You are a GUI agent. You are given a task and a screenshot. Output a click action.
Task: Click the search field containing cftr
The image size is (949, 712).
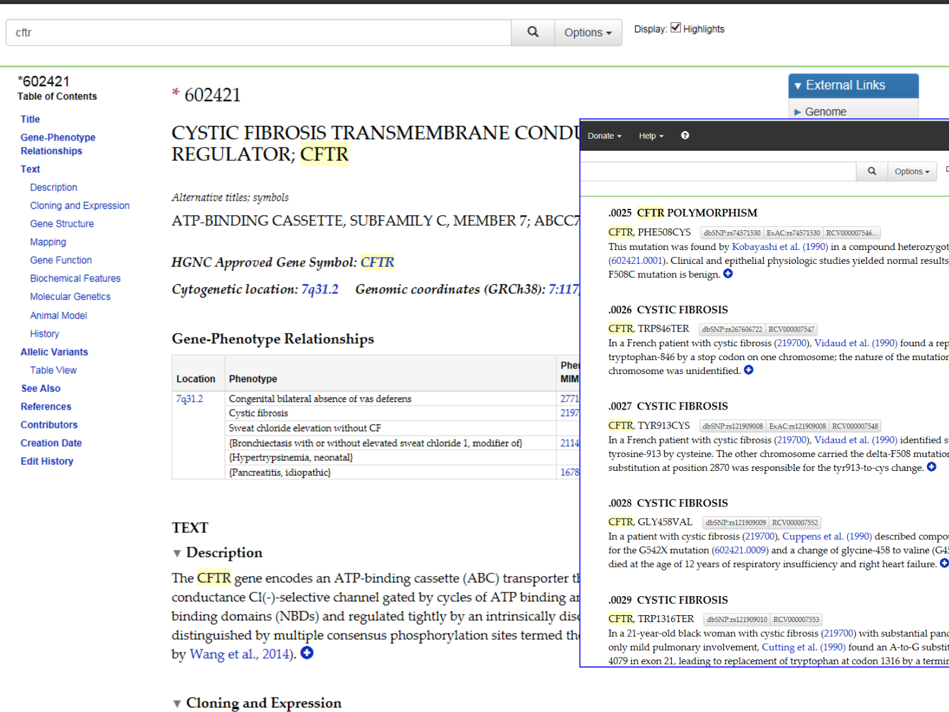(x=258, y=32)
